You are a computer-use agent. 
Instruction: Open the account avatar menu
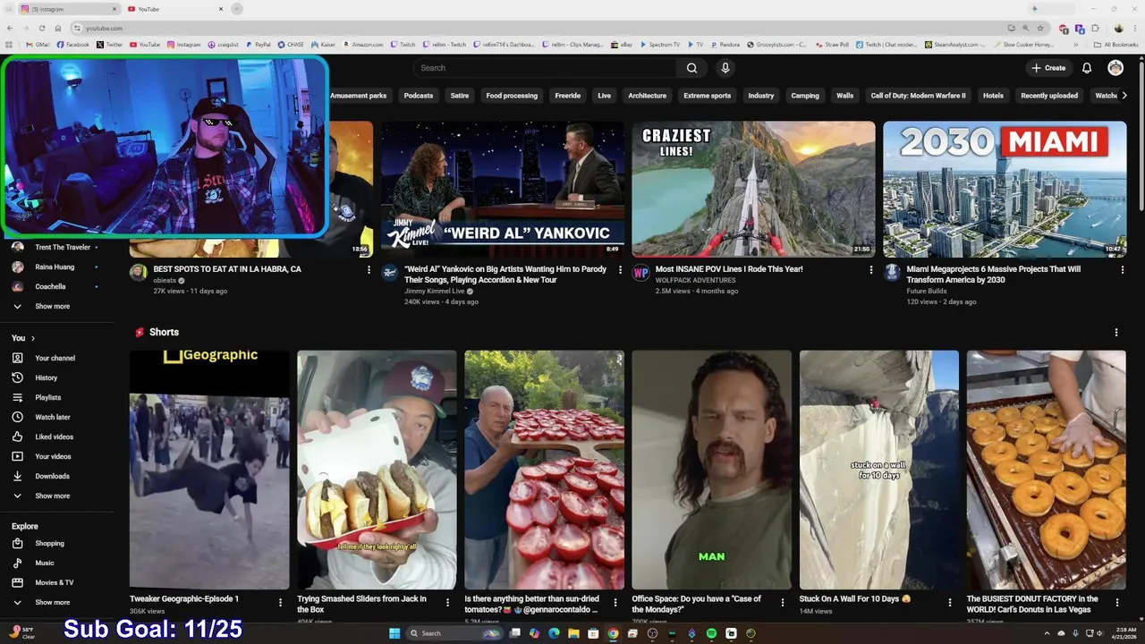tap(1115, 68)
